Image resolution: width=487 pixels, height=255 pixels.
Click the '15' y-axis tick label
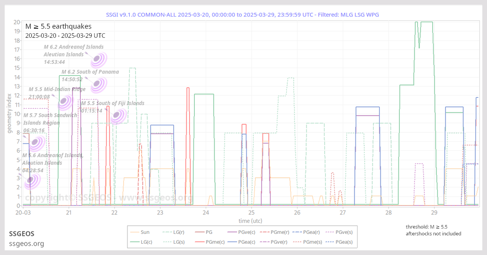[17, 68]
